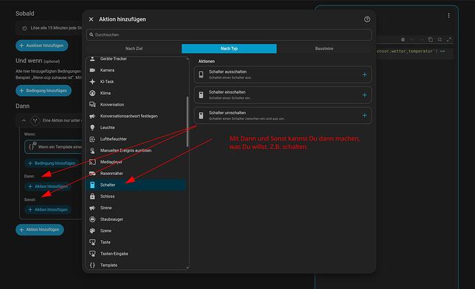The height and width of the screenshot is (289, 475).
Task: Select the Mediaplayer cast icon
Action: (x=92, y=162)
